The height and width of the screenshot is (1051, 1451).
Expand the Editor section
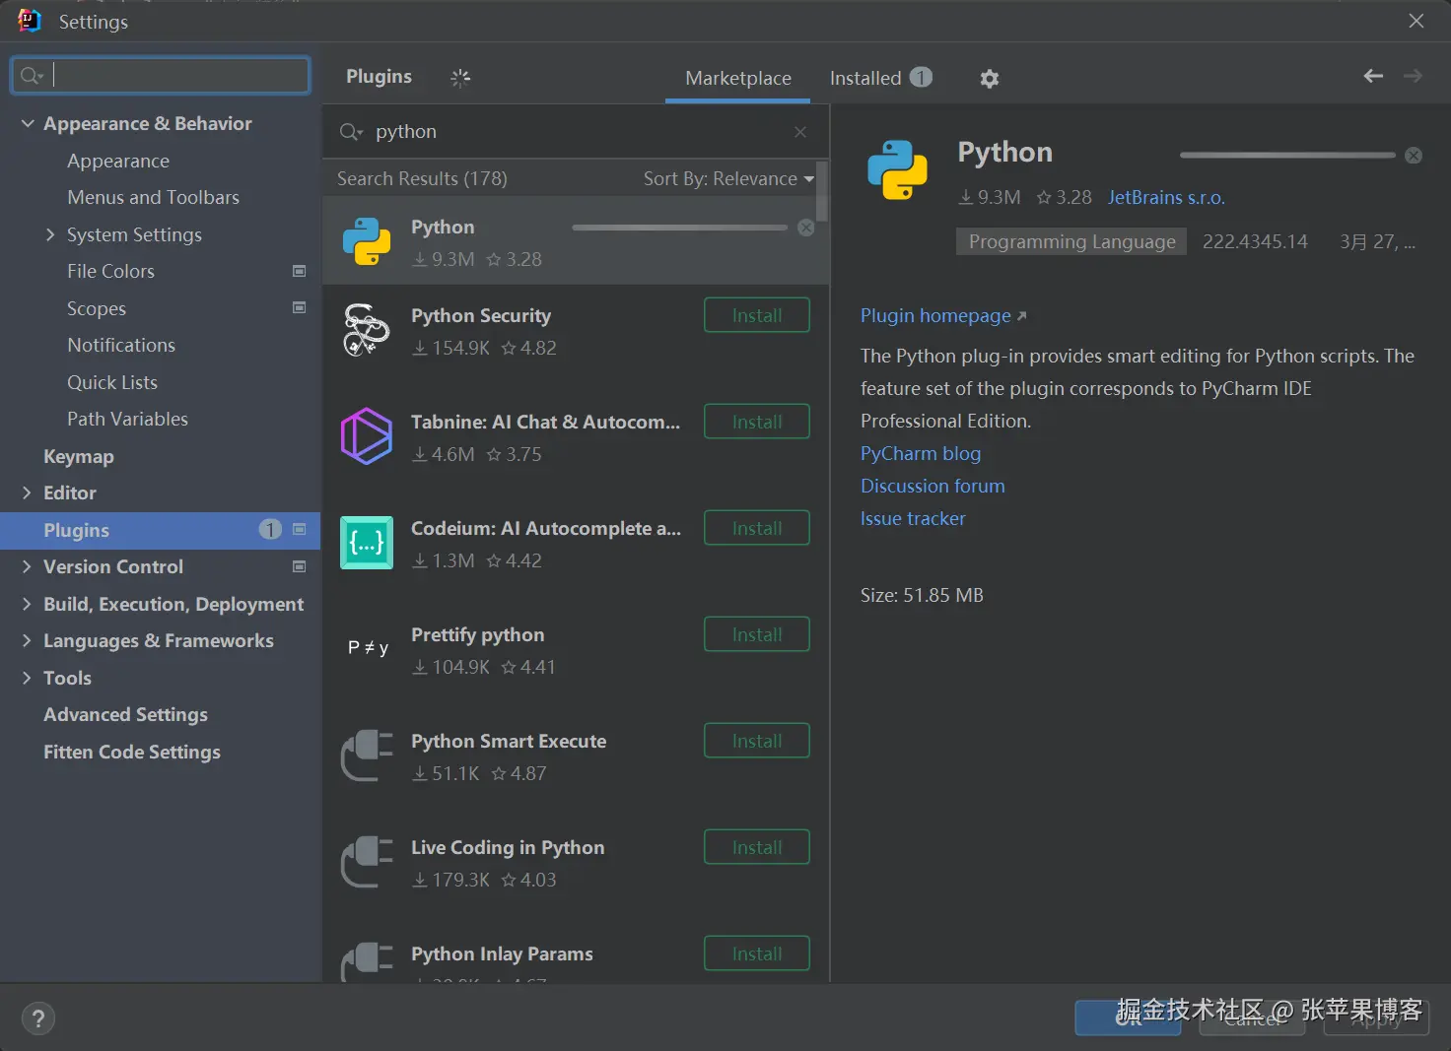[x=27, y=493]
